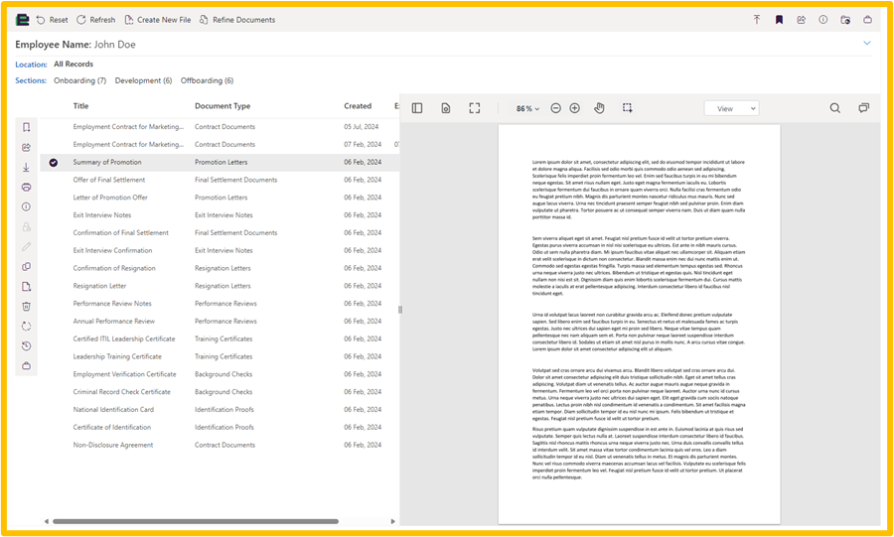
Task: Click the horizontal scrollbar under document list
Action: [x=195, y=521]
